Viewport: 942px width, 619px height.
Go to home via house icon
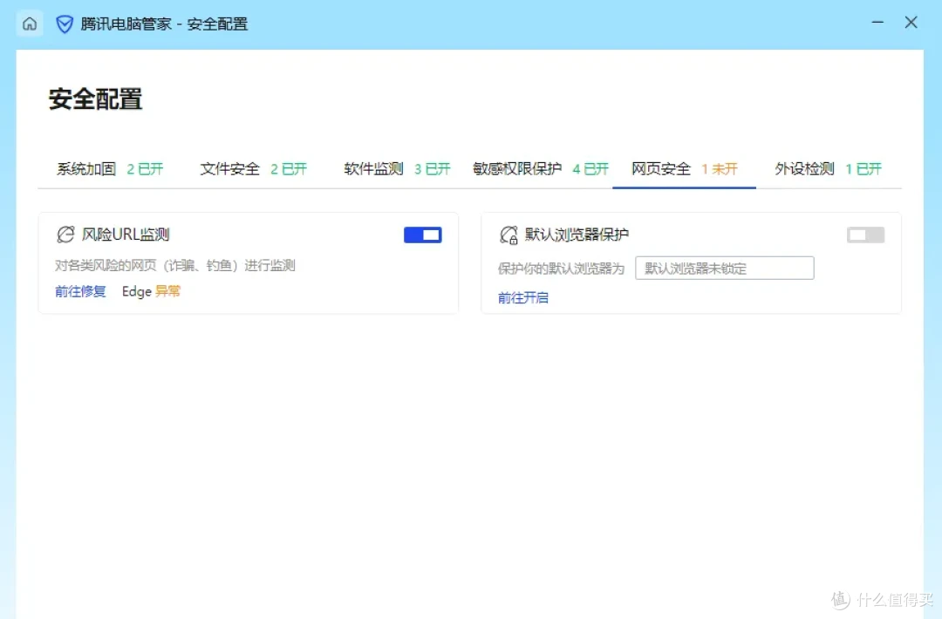click(x=30, y=24)
